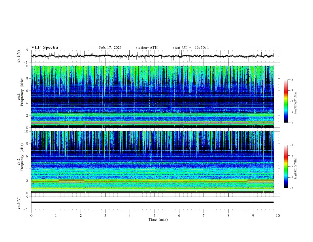Image resolution: width=313 pixels, height=242 pixels.
Task: Click the time axis tick label "5"
Action: pyautogui.click(x=155, y=216)
